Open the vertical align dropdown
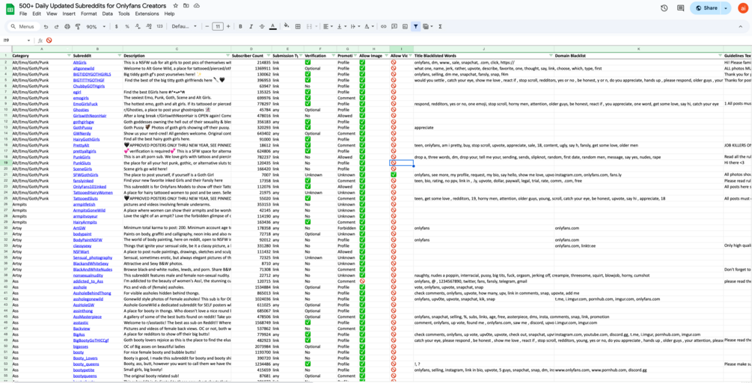This screenshot has width=752, height=383. [x=341, y=26]
